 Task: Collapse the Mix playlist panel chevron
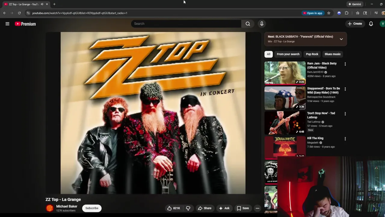[341, 39]
